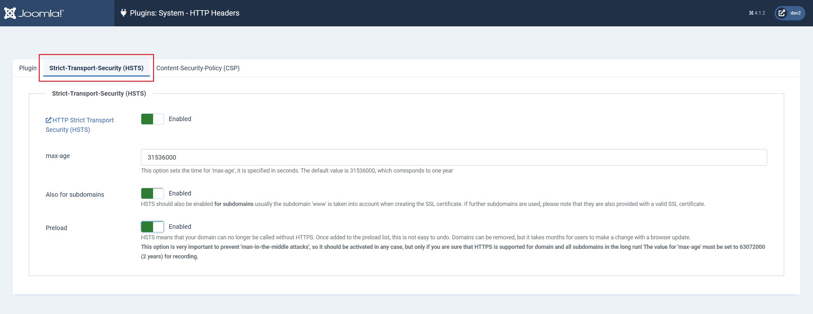The width and height of the screenshot is (813, 314).
Task: Click the icon next to version 4.1.2
Action: 751,13
